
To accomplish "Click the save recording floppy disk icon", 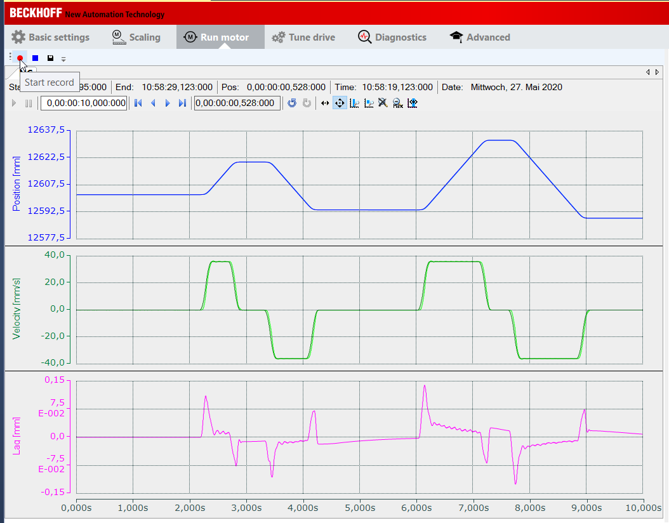I will click(x=50, y=58).
